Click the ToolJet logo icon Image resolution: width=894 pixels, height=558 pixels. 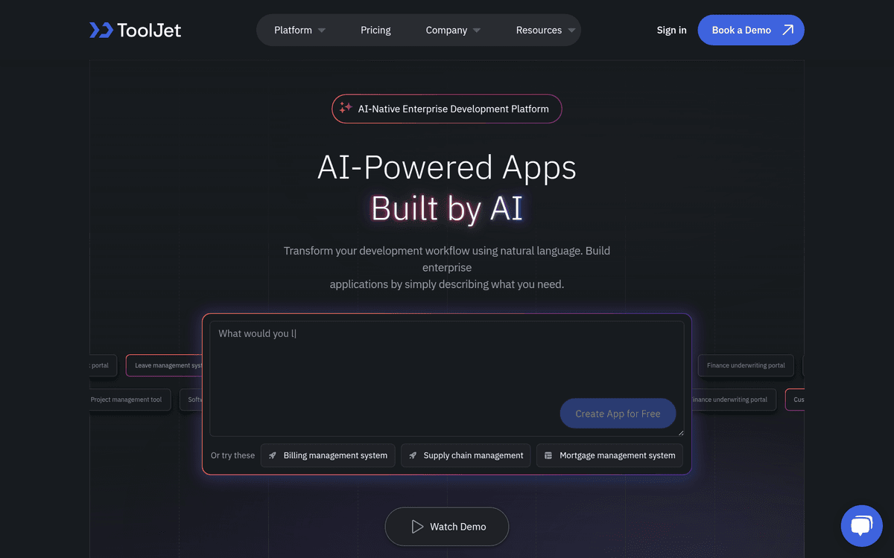(x=101, y=30)
